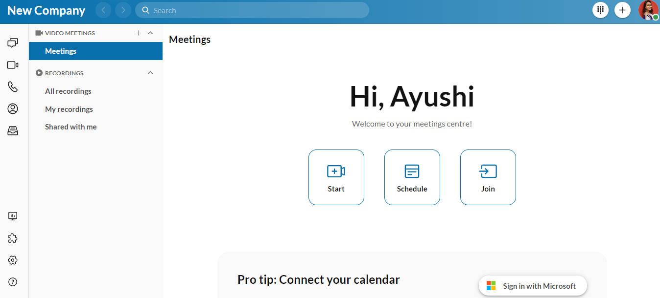The image size is (660, 298).
Task: Collapse the Recordings section
Action: tap(150, 73)
